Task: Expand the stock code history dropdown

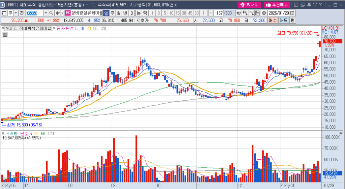Action: [46, 13]
